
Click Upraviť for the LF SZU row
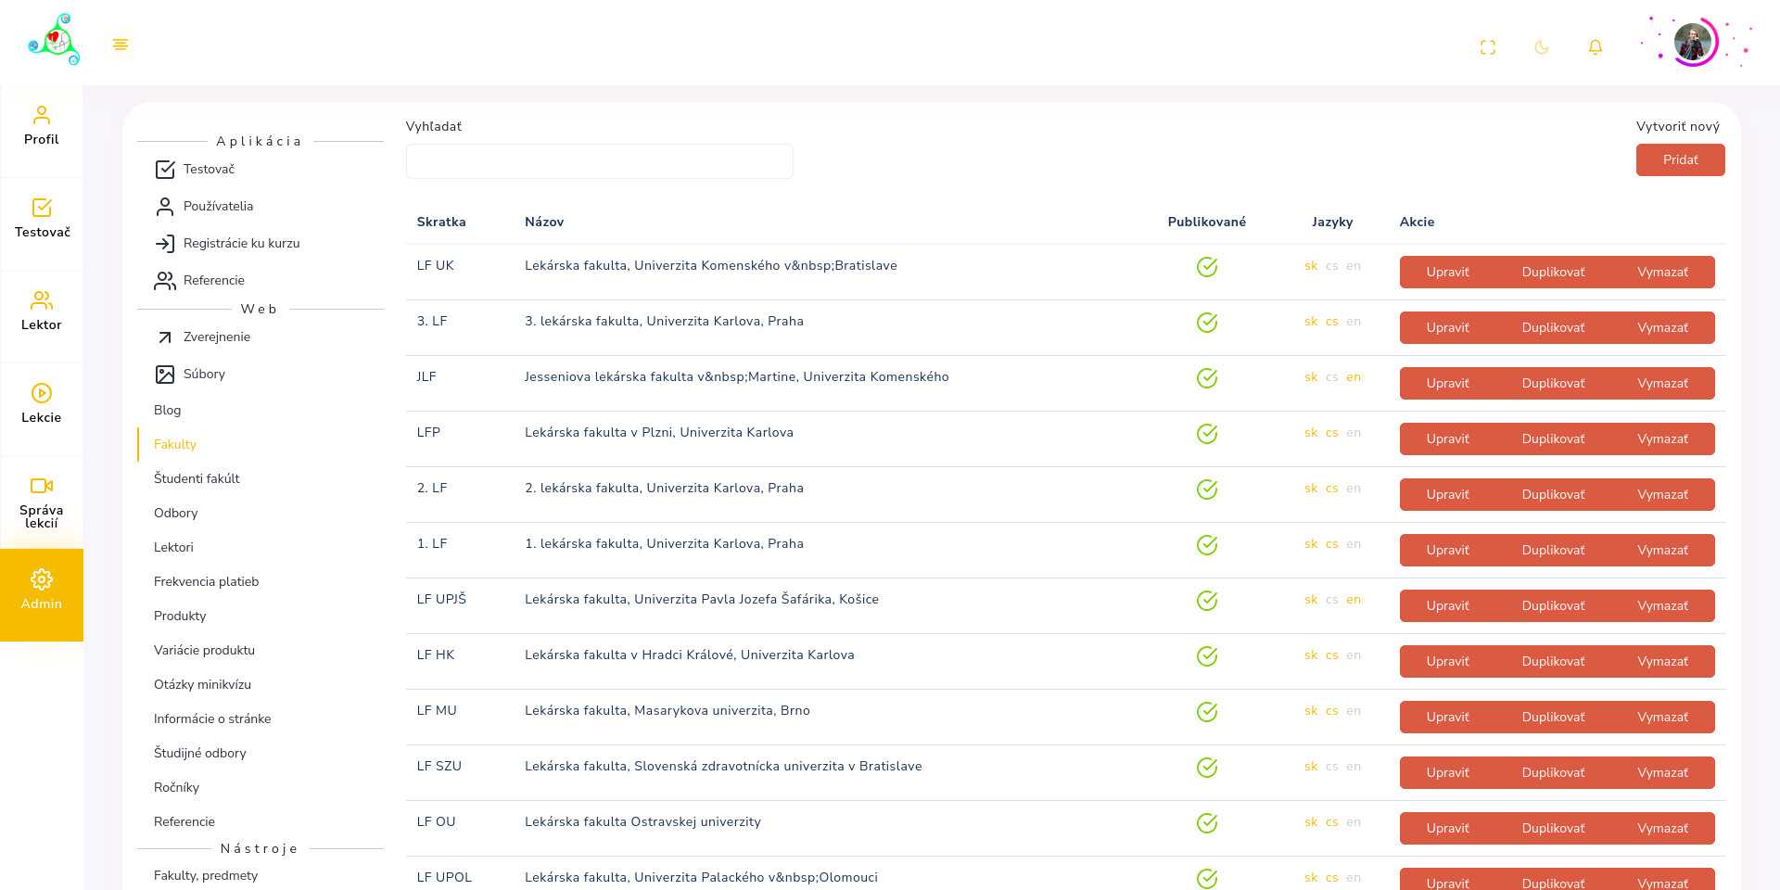click(1447, 772)
